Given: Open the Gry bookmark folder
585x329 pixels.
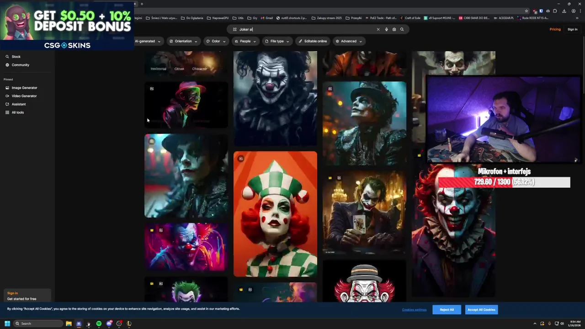Looking at the screenshot, I should pyautogui.click(x=252, y=18).
